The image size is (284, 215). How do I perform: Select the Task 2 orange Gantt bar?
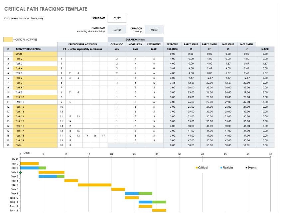[29, 163]
